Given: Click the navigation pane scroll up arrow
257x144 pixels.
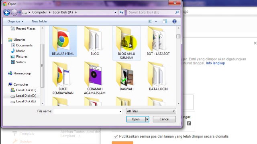Looking at the screenshot, I should 42,28.
